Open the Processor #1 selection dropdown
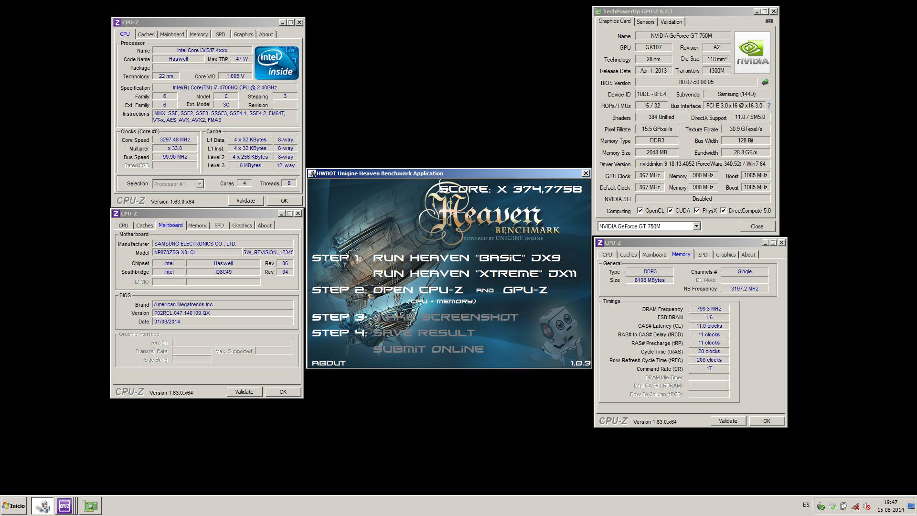 (x=200, y=184)
